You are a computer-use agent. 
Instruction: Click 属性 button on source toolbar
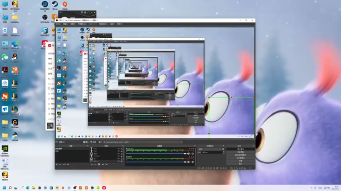[86, 142]
